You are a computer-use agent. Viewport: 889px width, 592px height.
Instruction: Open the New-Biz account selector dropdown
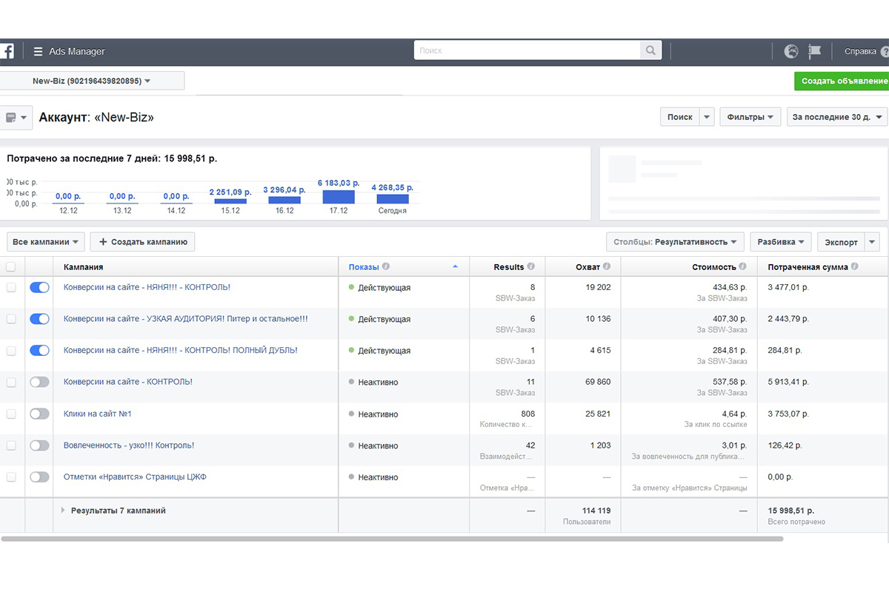pyautogui.click(x=92, y=81)
